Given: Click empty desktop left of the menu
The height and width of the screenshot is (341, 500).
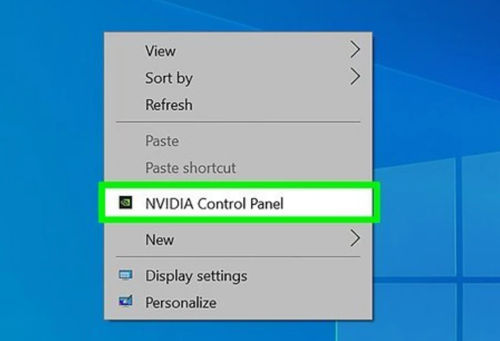Looking at the screenshot, I should (51, 172).
